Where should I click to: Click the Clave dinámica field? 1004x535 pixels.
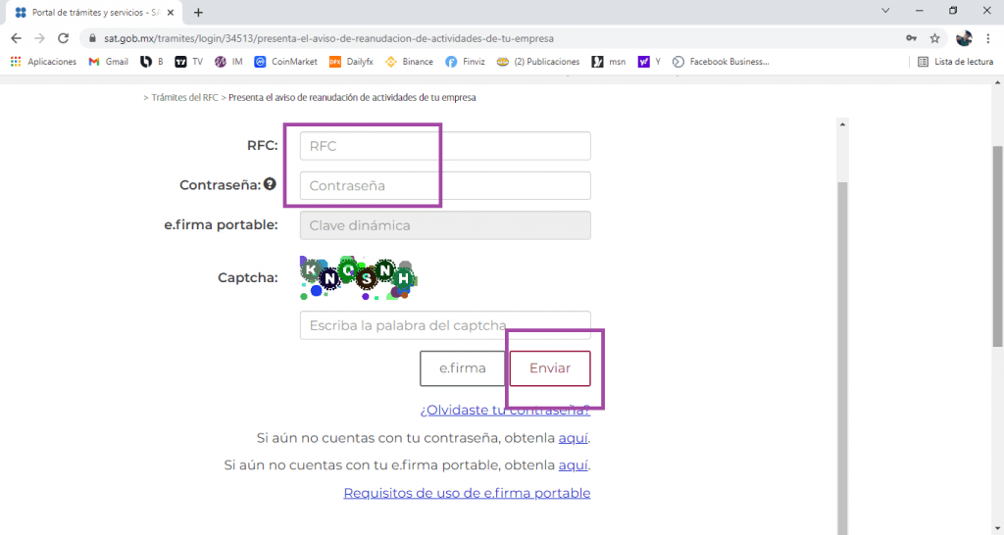pyautogui.click(x=445, y=225)
